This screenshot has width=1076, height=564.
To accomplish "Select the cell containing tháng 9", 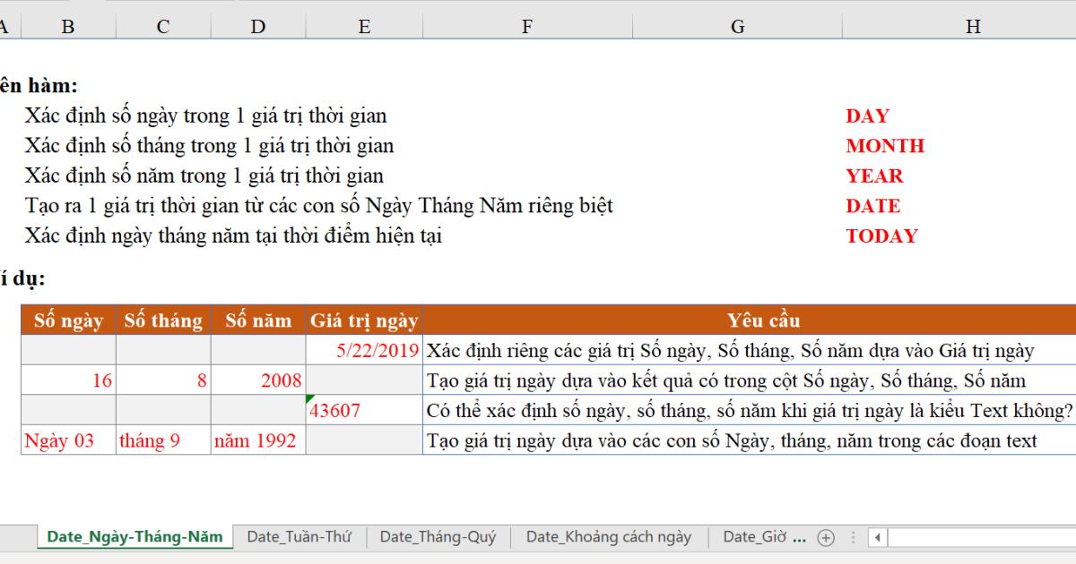I will point(162,439).
